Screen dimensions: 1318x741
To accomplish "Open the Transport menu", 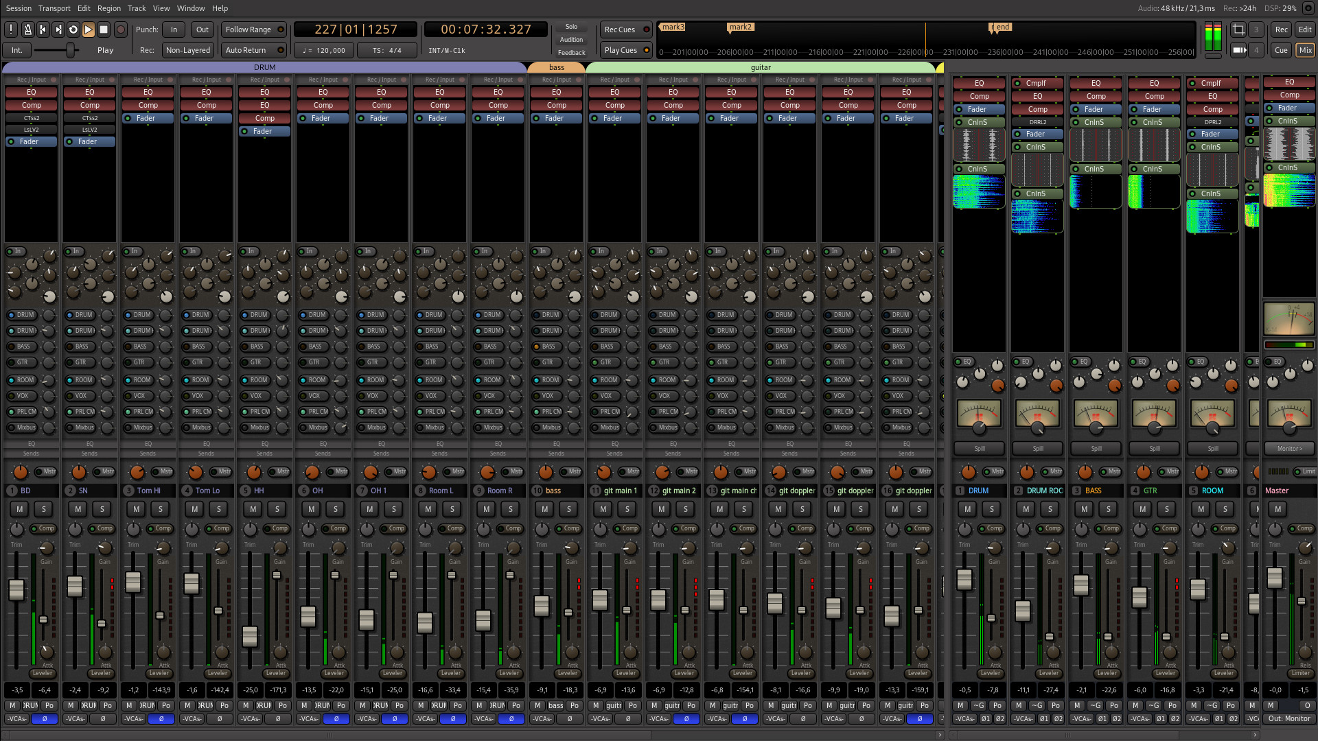I will [54, 8].
